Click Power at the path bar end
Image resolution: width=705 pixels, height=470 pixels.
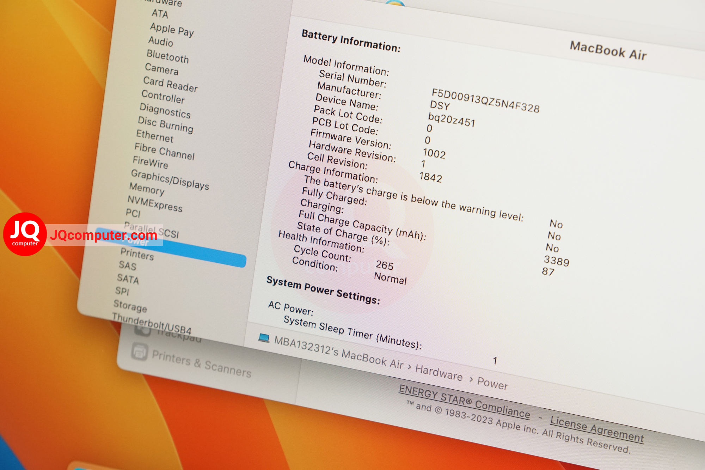493,383
